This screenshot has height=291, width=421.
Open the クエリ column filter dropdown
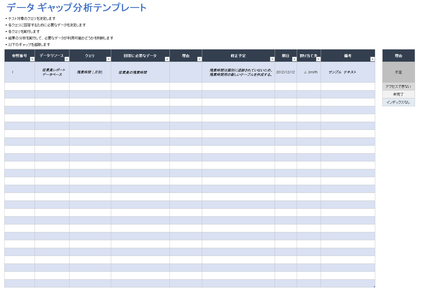(108, 59)
